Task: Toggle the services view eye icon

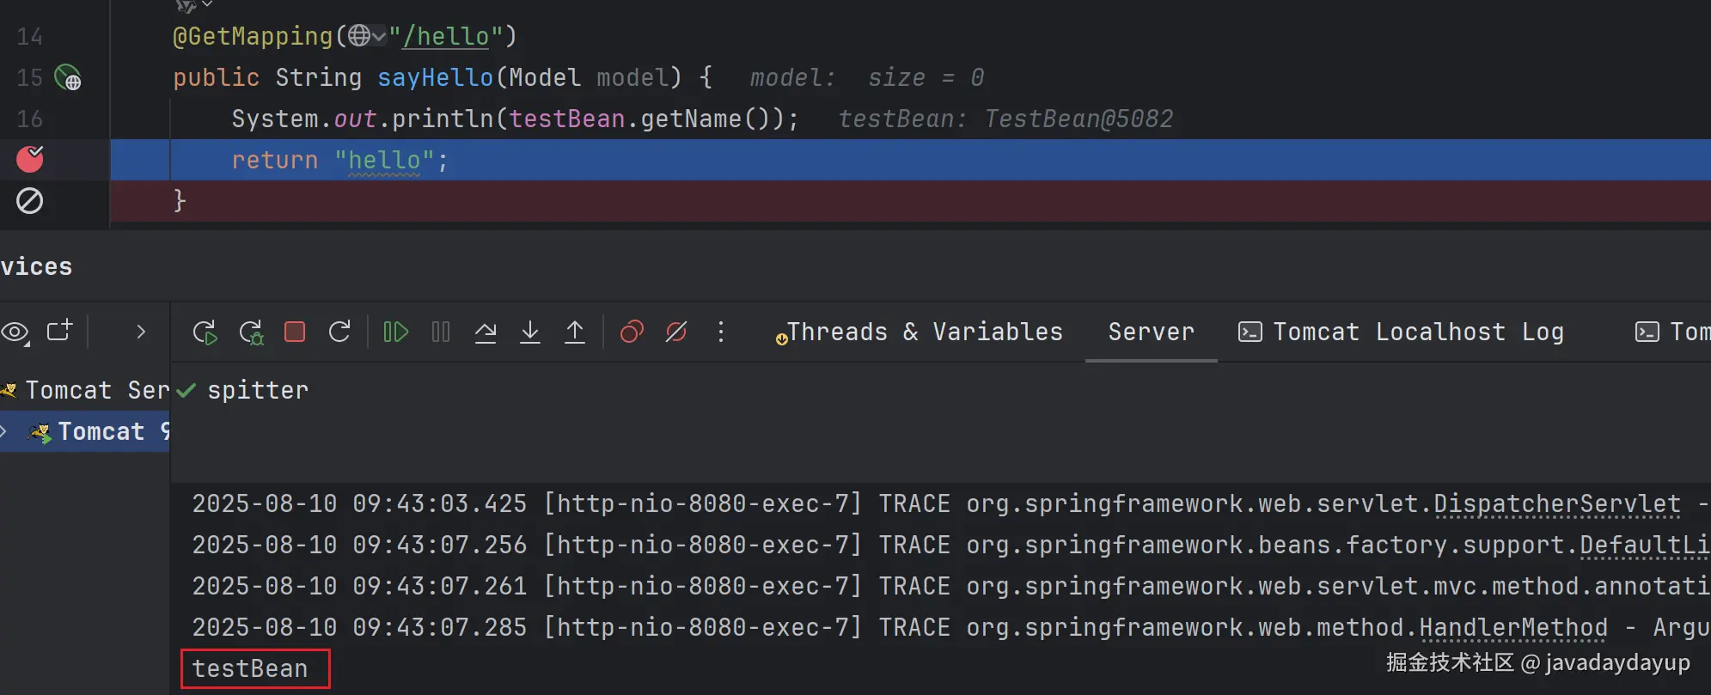Action: click(15, 332)
